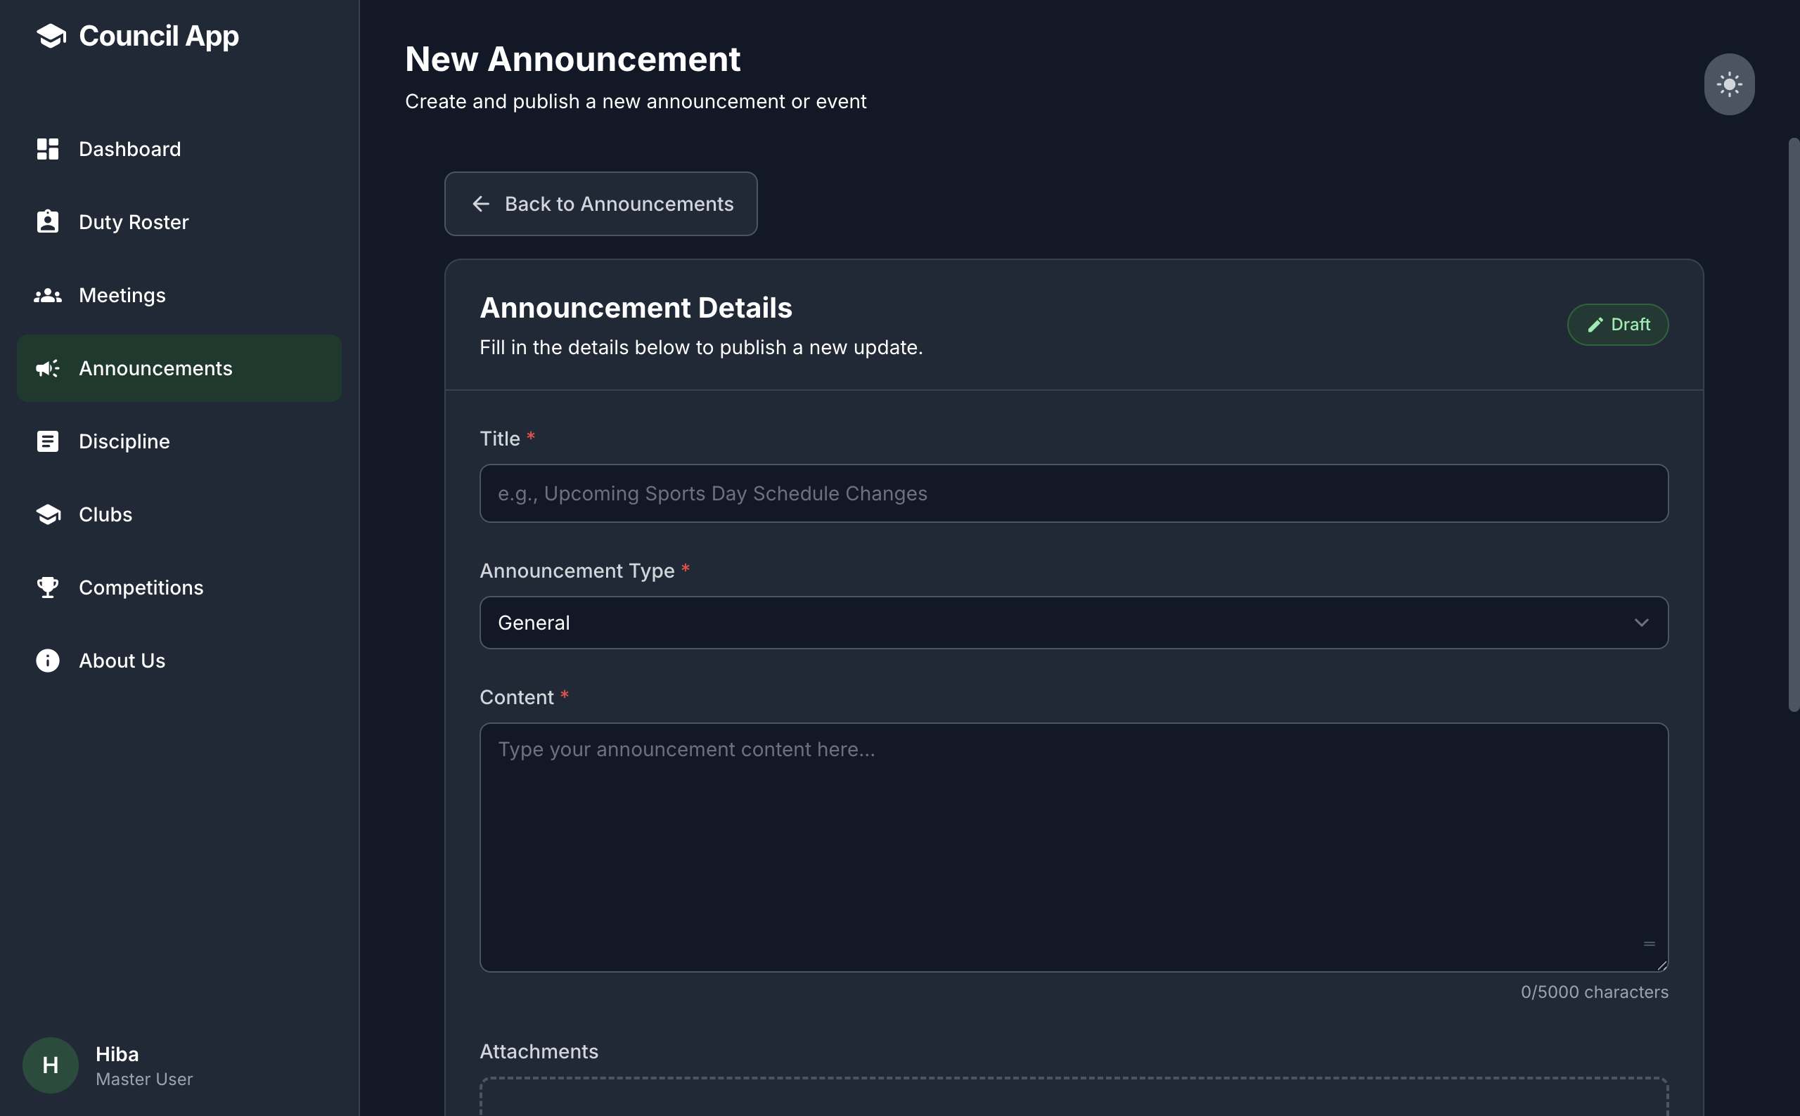The height and width of the screenshot is (1116, 1800).
Task: Click the Dashboard grid icon
Action: click(x=48, y=149)
